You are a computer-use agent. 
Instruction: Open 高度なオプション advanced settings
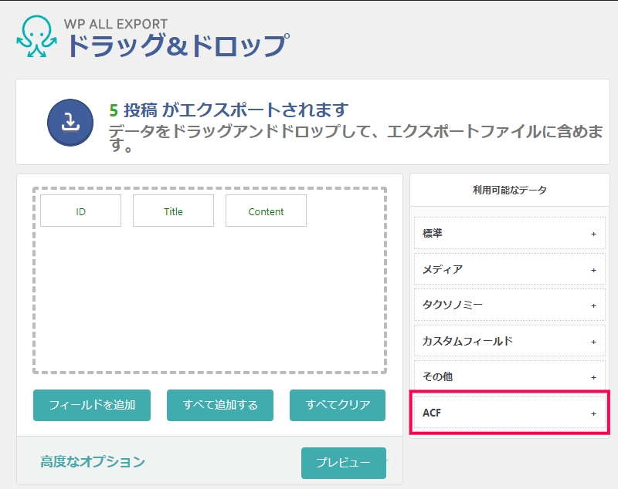tap(93, 462)
